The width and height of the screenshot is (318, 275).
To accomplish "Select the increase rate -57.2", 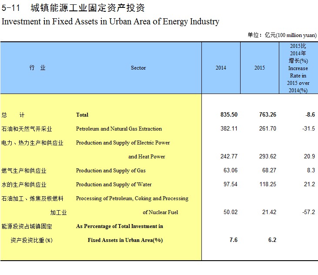I will (308, 212).
